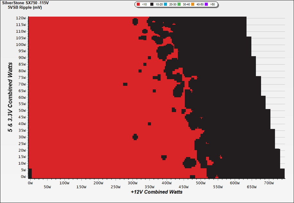Click the 0W label on horizontal axis

[x=30, y=183]
